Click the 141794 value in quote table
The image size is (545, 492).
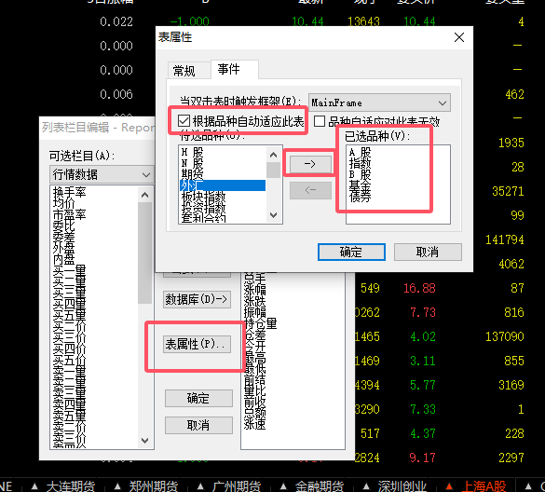point(505,239)
